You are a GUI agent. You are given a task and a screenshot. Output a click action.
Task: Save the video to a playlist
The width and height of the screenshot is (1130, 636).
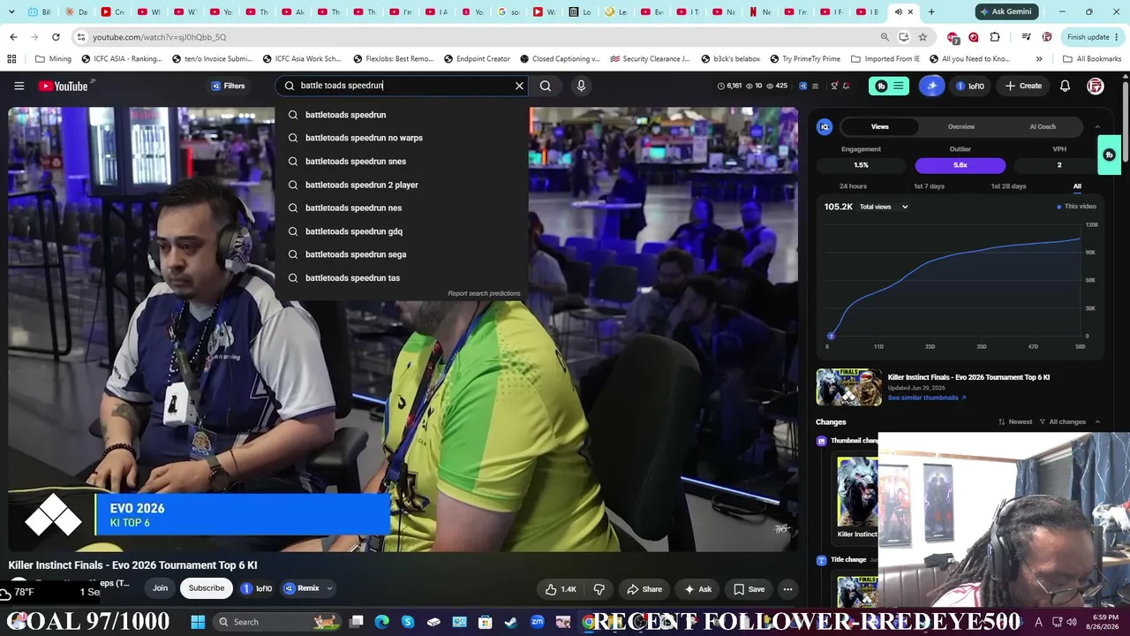pos(749,589)
